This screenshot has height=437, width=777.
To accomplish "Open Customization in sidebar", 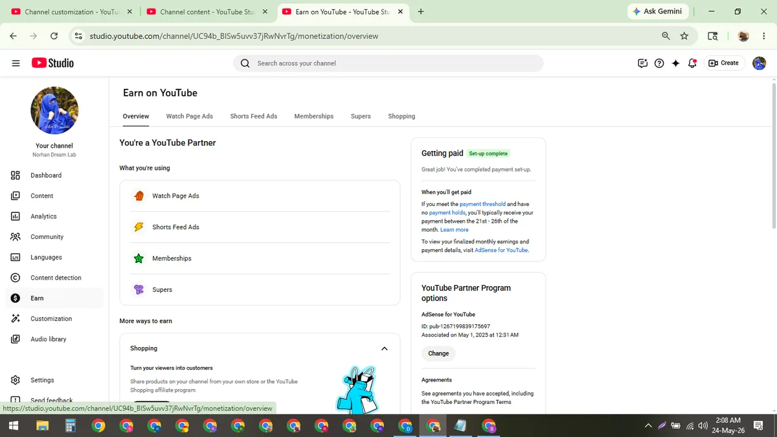I will [54, 319].
